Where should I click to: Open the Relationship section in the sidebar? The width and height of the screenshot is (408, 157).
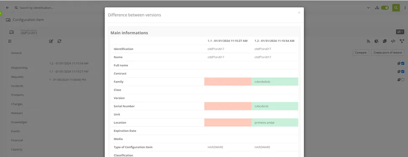(19, 68)
